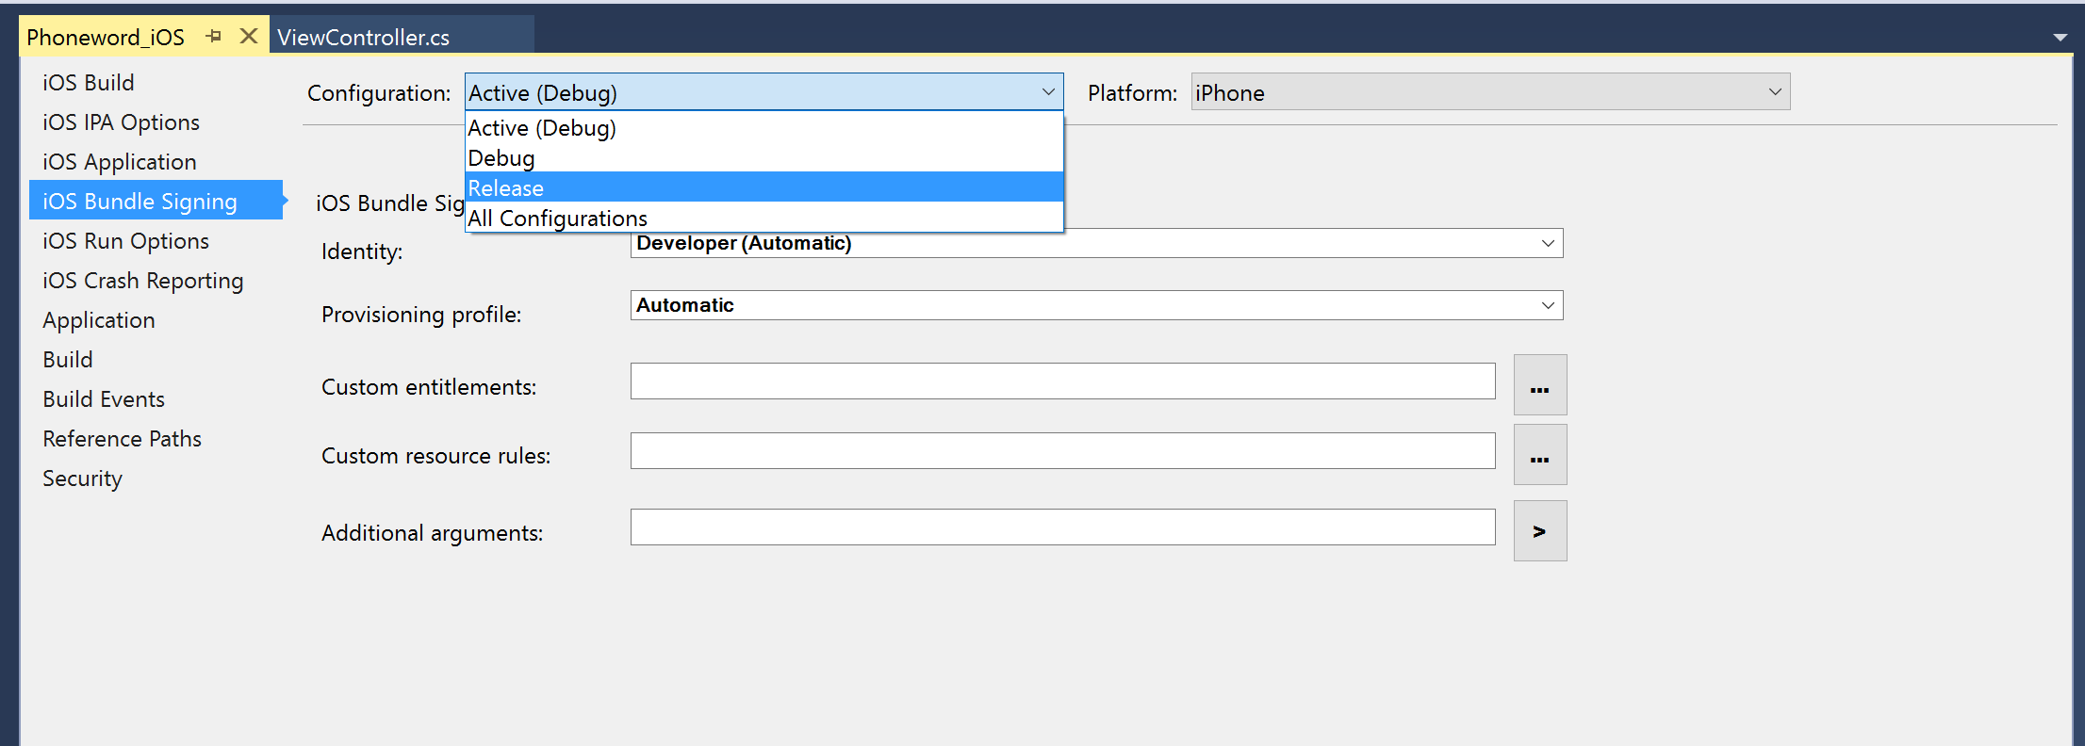The image size is (2085, 746).
Task: Expand the Provisioning profile dropdown chevron
Action: pyautogui.click(x=1547, y=305)
